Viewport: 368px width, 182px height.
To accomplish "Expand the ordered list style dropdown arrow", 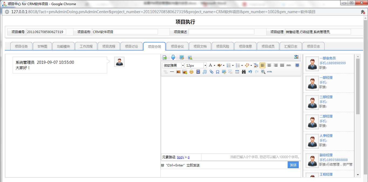I will [x=233, y=65].
